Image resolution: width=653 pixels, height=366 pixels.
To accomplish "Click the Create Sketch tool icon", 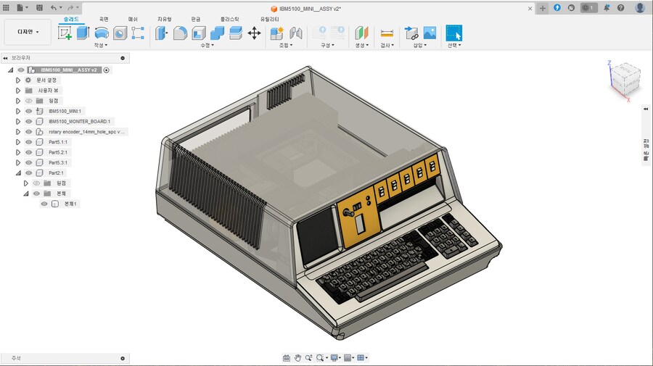I will 65,33.
